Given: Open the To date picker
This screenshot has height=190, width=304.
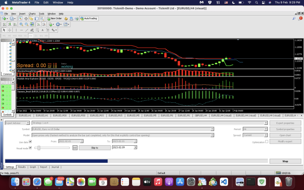Looking at the screenshot, I should (135, 141).
